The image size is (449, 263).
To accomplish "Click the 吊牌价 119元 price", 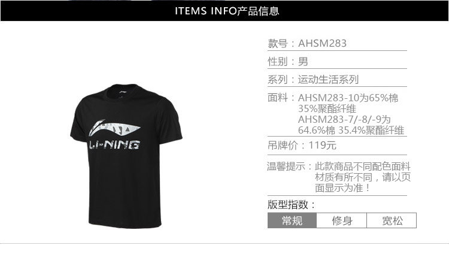I will coord(302,145).
